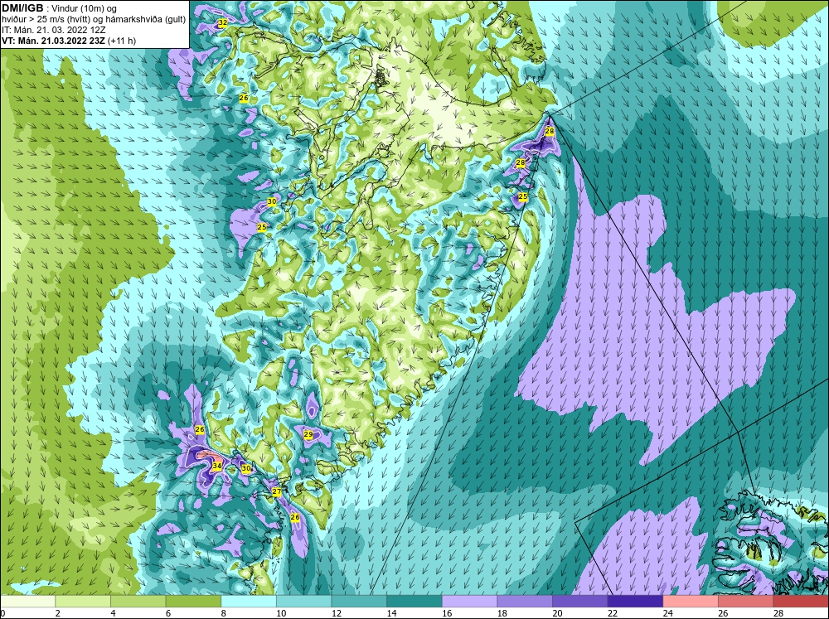Click gust label 25 directly below label 30

coord(262,227)
